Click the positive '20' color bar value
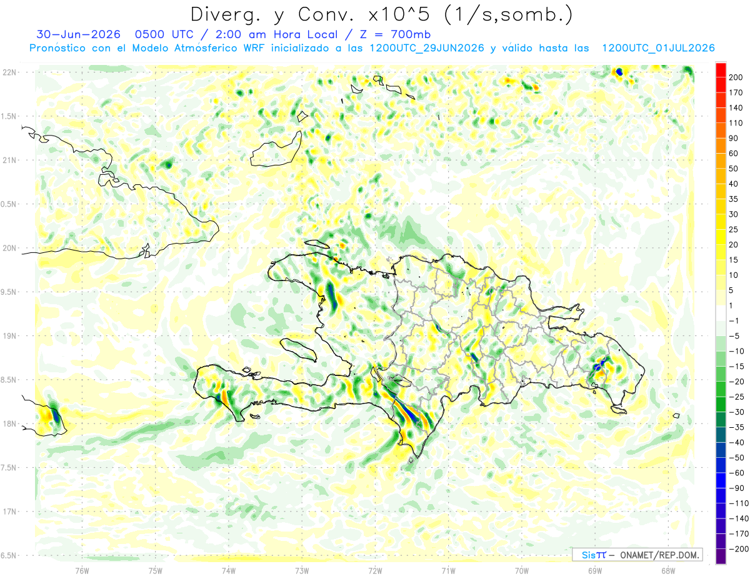The image size is (750, 579). tap(733, 244)
